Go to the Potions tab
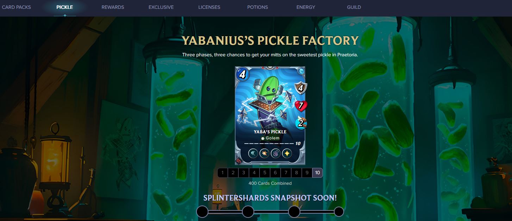The image size is (512, 221). click(x=257, y=7)
